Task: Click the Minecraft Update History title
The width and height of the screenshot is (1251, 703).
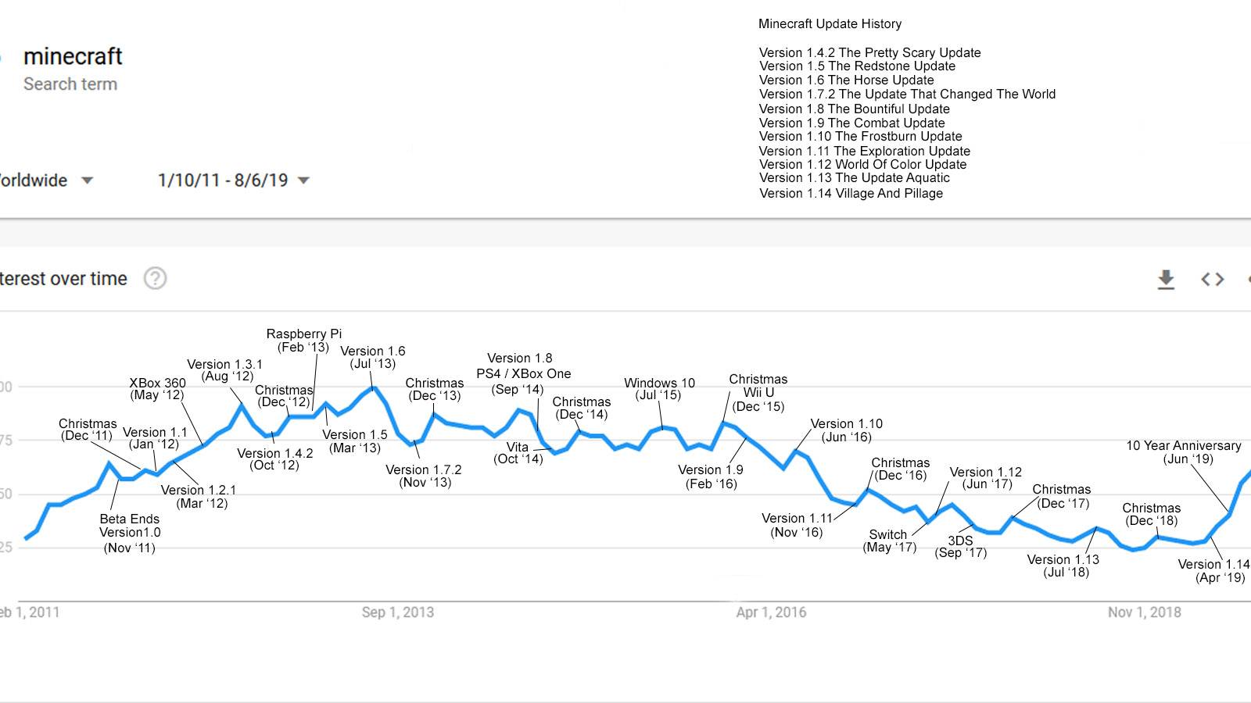Action: tap(830, 24)
